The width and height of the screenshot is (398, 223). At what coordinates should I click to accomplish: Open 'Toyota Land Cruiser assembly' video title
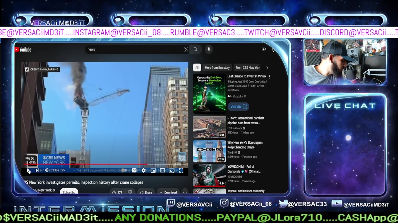[246, 191]
